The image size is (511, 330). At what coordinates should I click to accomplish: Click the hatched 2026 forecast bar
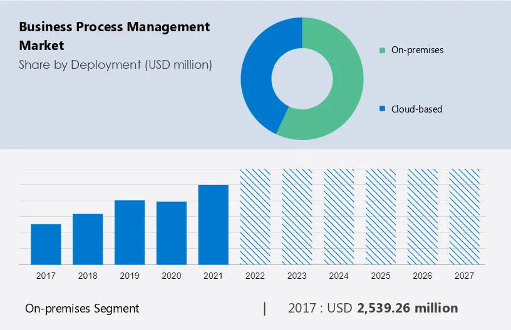(422, 217)
